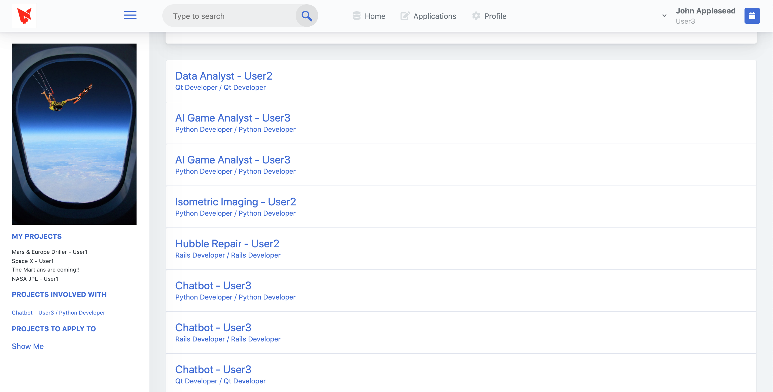Select NASA JPL - User1 project
The image size is (773, 392).
[35, 279]
